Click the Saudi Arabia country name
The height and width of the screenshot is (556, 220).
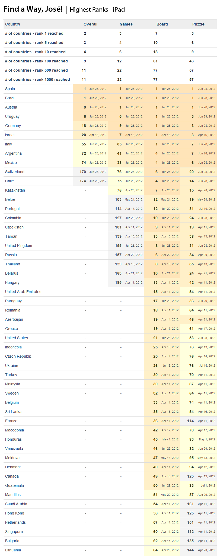[x=16, y=504]
